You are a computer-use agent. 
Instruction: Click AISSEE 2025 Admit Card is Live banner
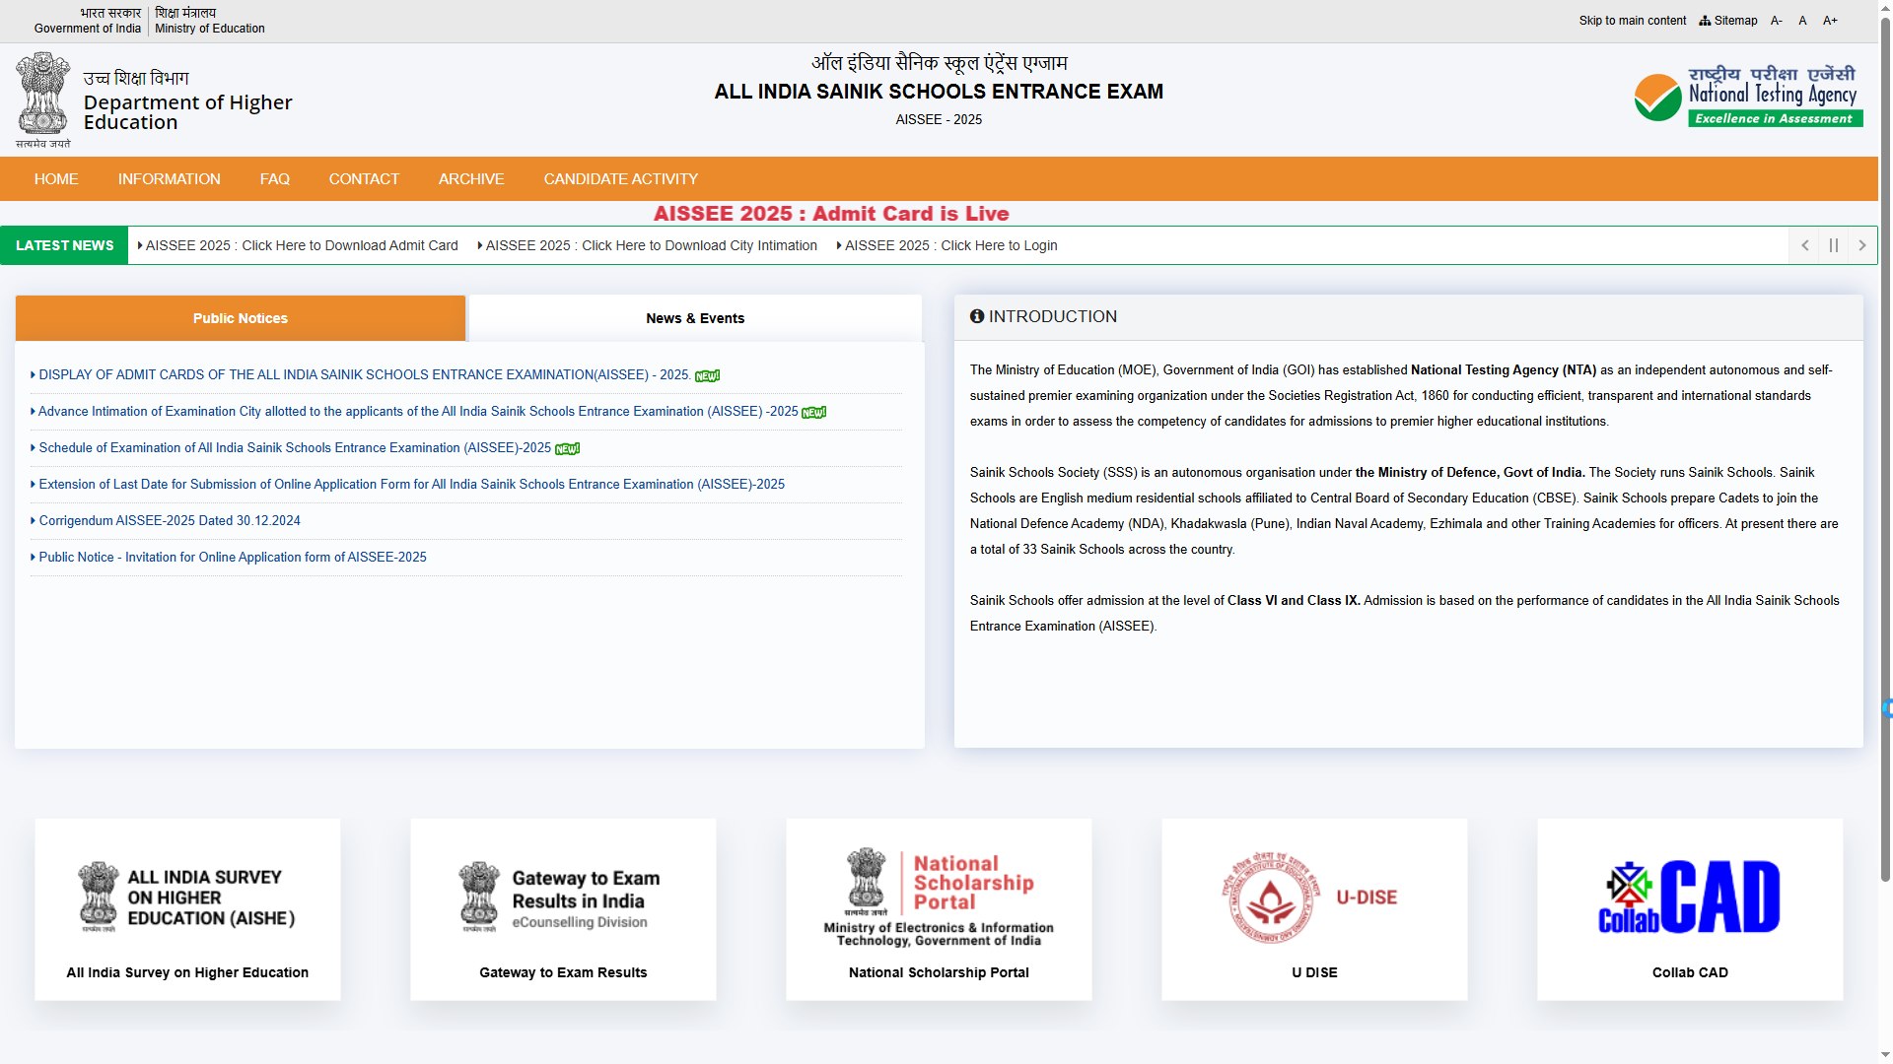(831, 214)
